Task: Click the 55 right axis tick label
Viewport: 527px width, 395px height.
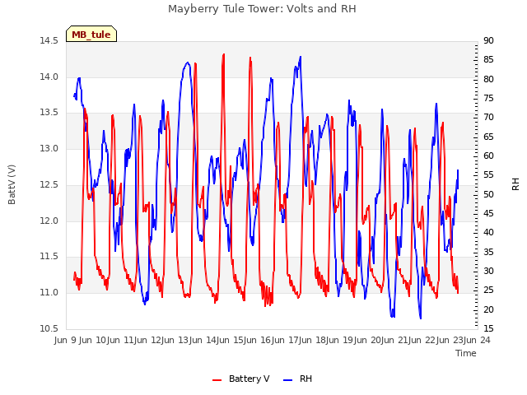Action: click(488, 175)
